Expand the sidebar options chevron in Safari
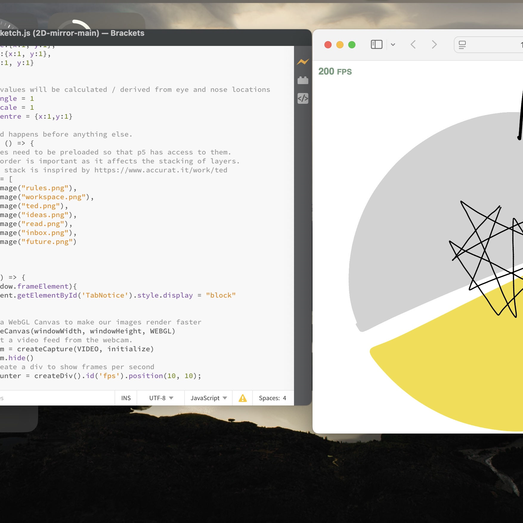This screenshot has height=523, width=523. click(393, 44)
